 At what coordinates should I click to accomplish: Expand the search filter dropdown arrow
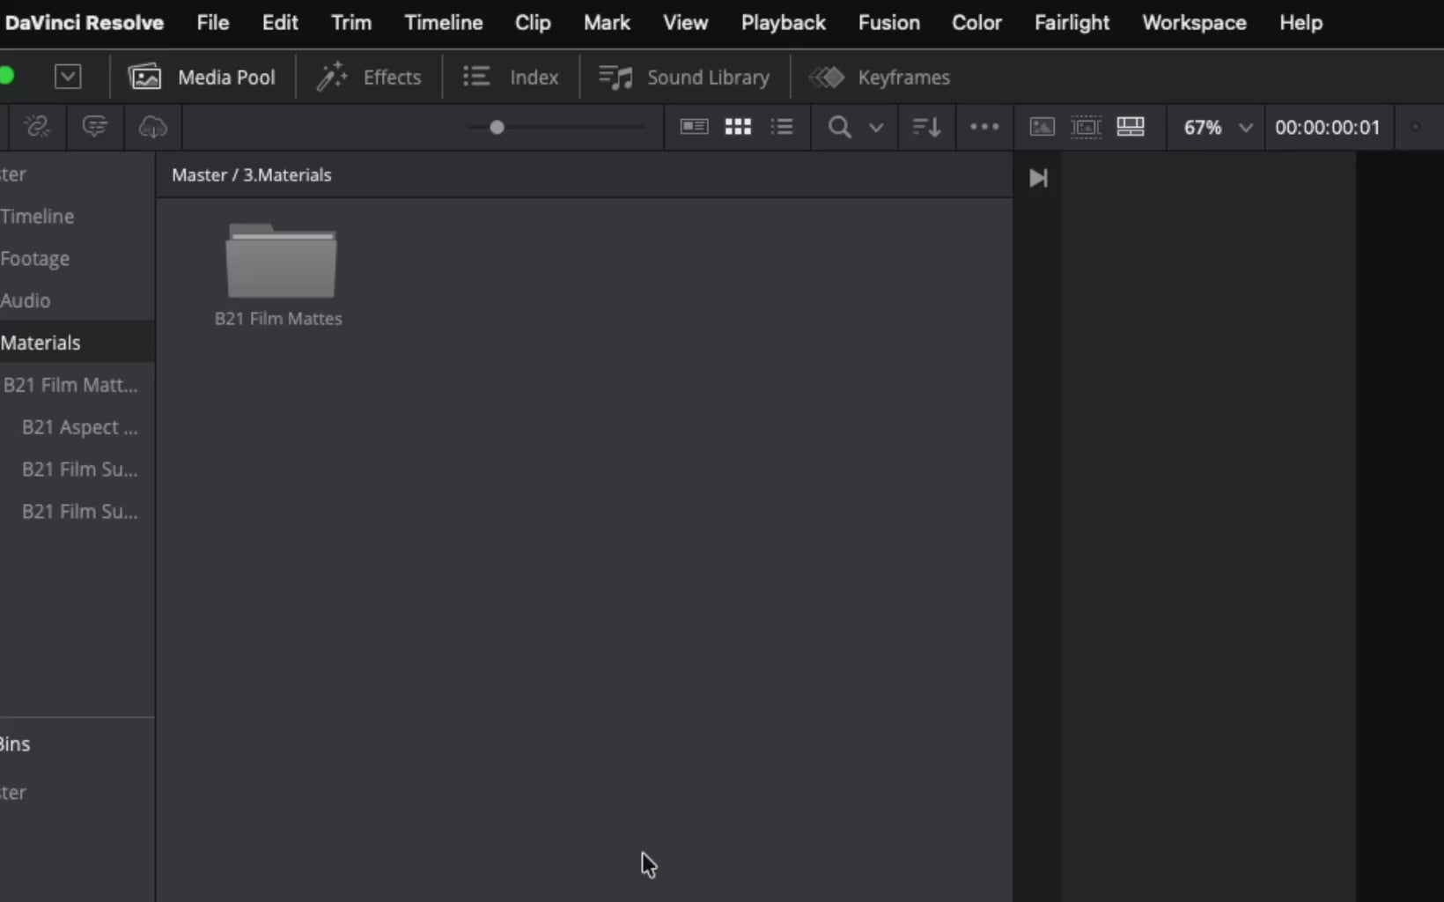click(x=876, y=127)
